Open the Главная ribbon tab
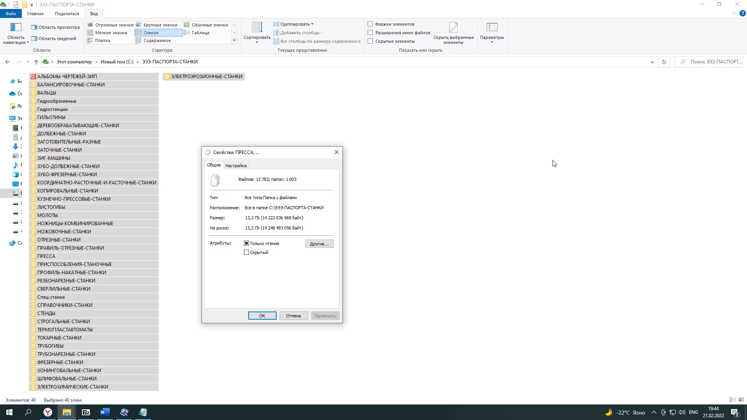This screenshot has height=420, width=747. click(35, 14)
